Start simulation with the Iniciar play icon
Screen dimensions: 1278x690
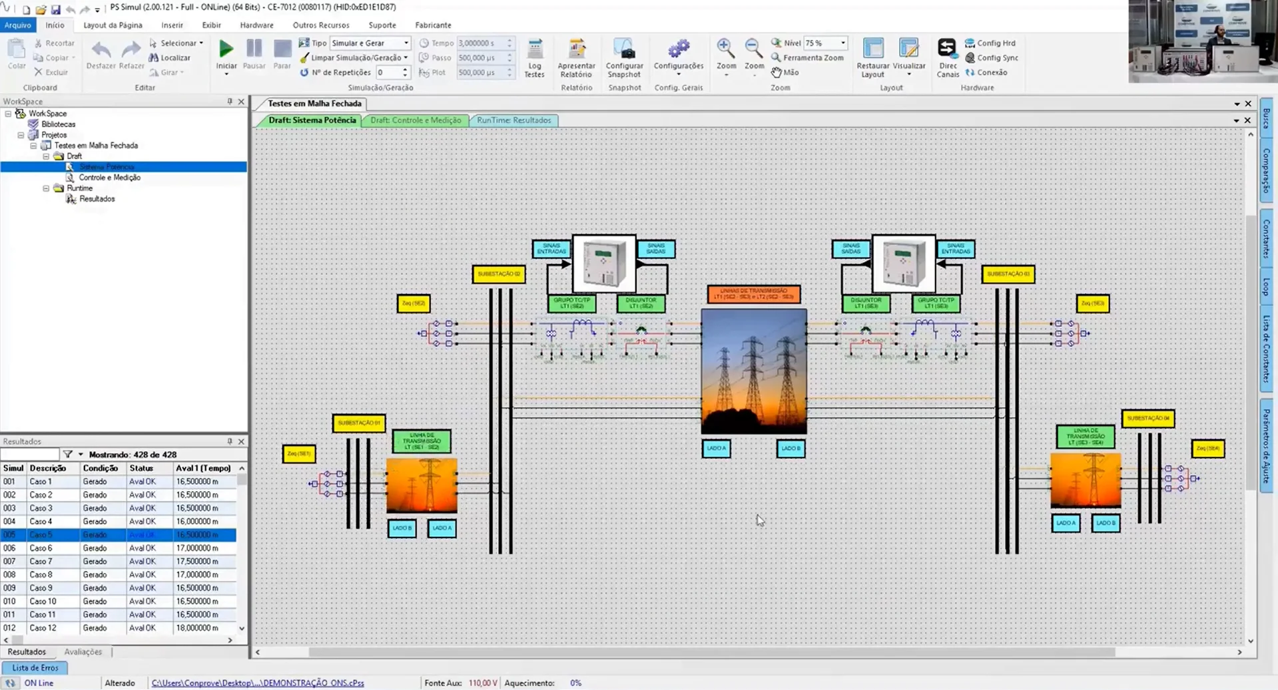click(x=226, y=49)
